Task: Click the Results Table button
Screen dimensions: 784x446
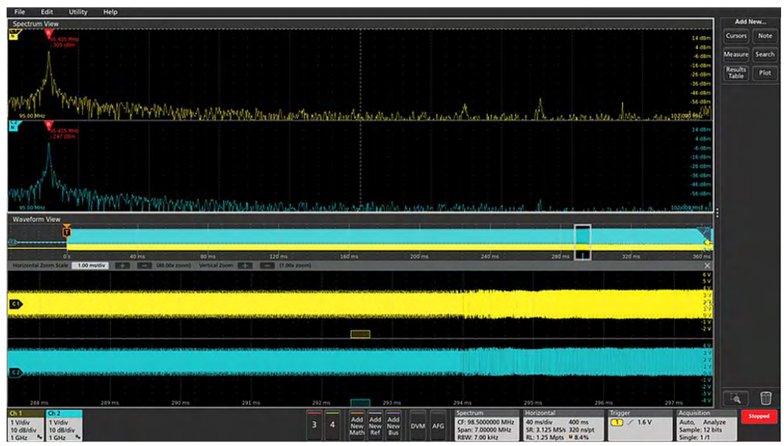Action: point(736,73)
